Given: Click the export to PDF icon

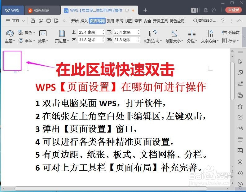Looking at the screenshot, I should tap(41, 20).
